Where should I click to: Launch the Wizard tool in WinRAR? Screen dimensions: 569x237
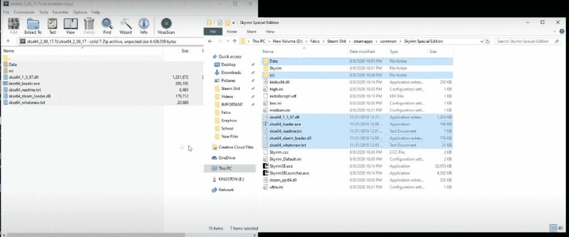126,26
